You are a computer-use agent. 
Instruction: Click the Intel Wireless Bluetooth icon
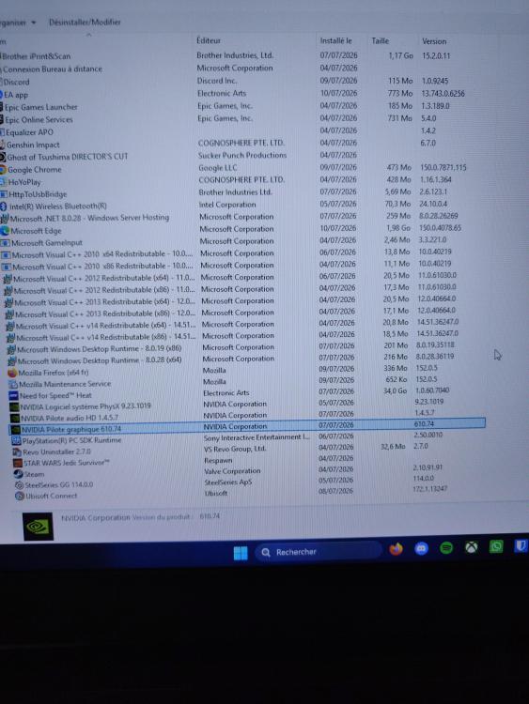(x=4, y=207)
